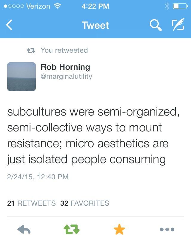
Task: Show the 32 Favorites list
Action: 85,203
